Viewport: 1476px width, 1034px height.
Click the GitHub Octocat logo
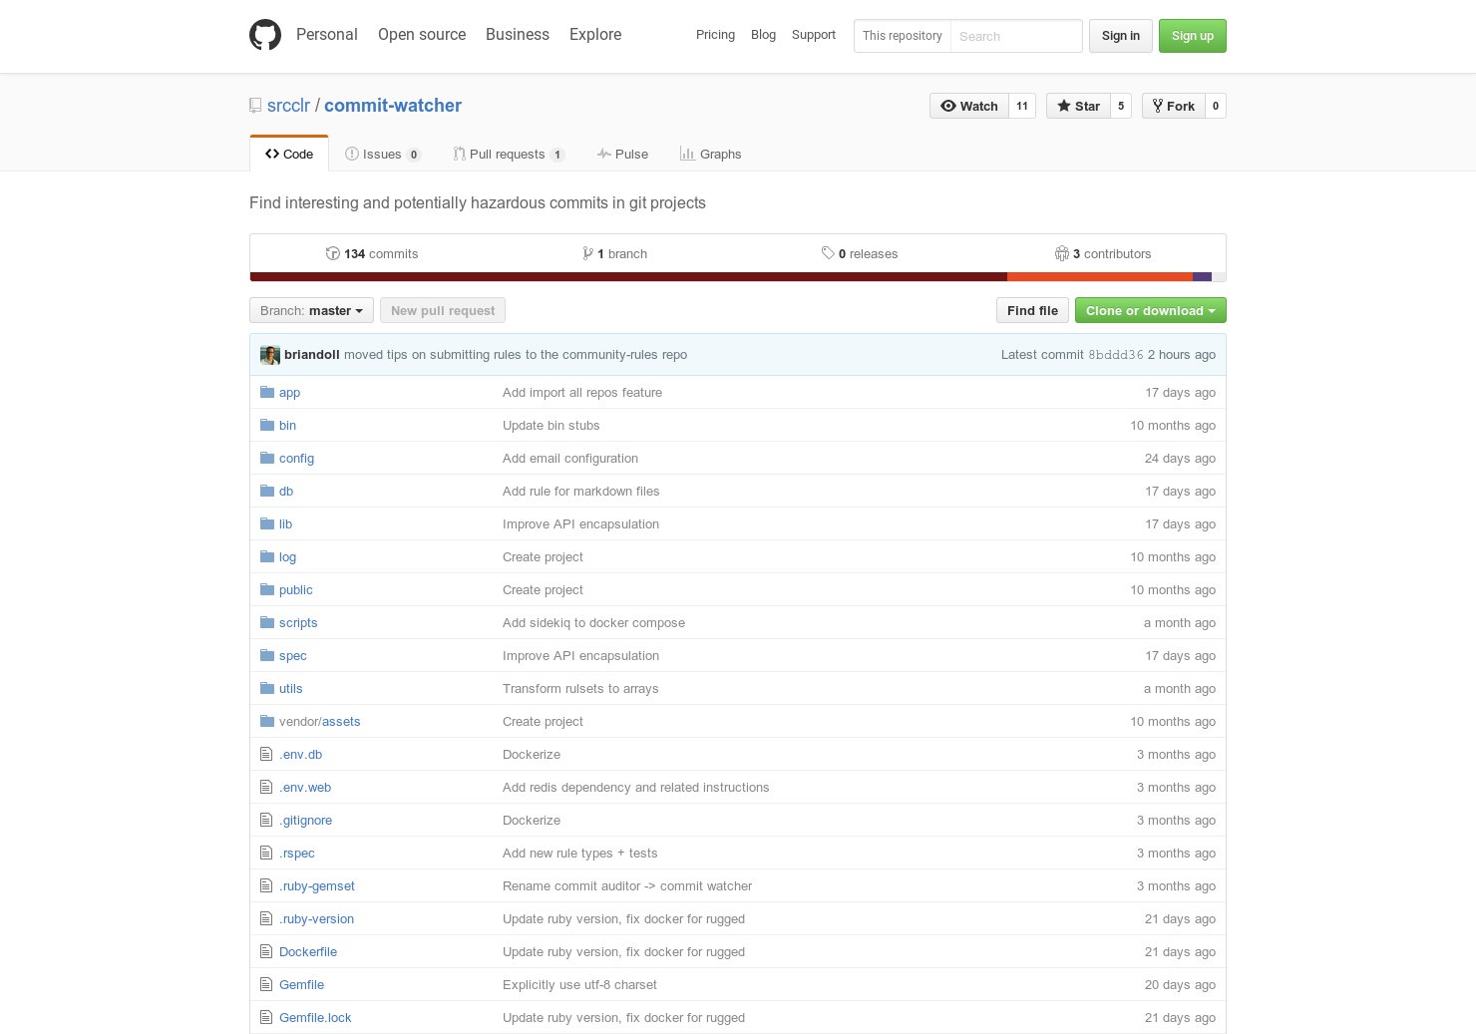coord(264,35)
